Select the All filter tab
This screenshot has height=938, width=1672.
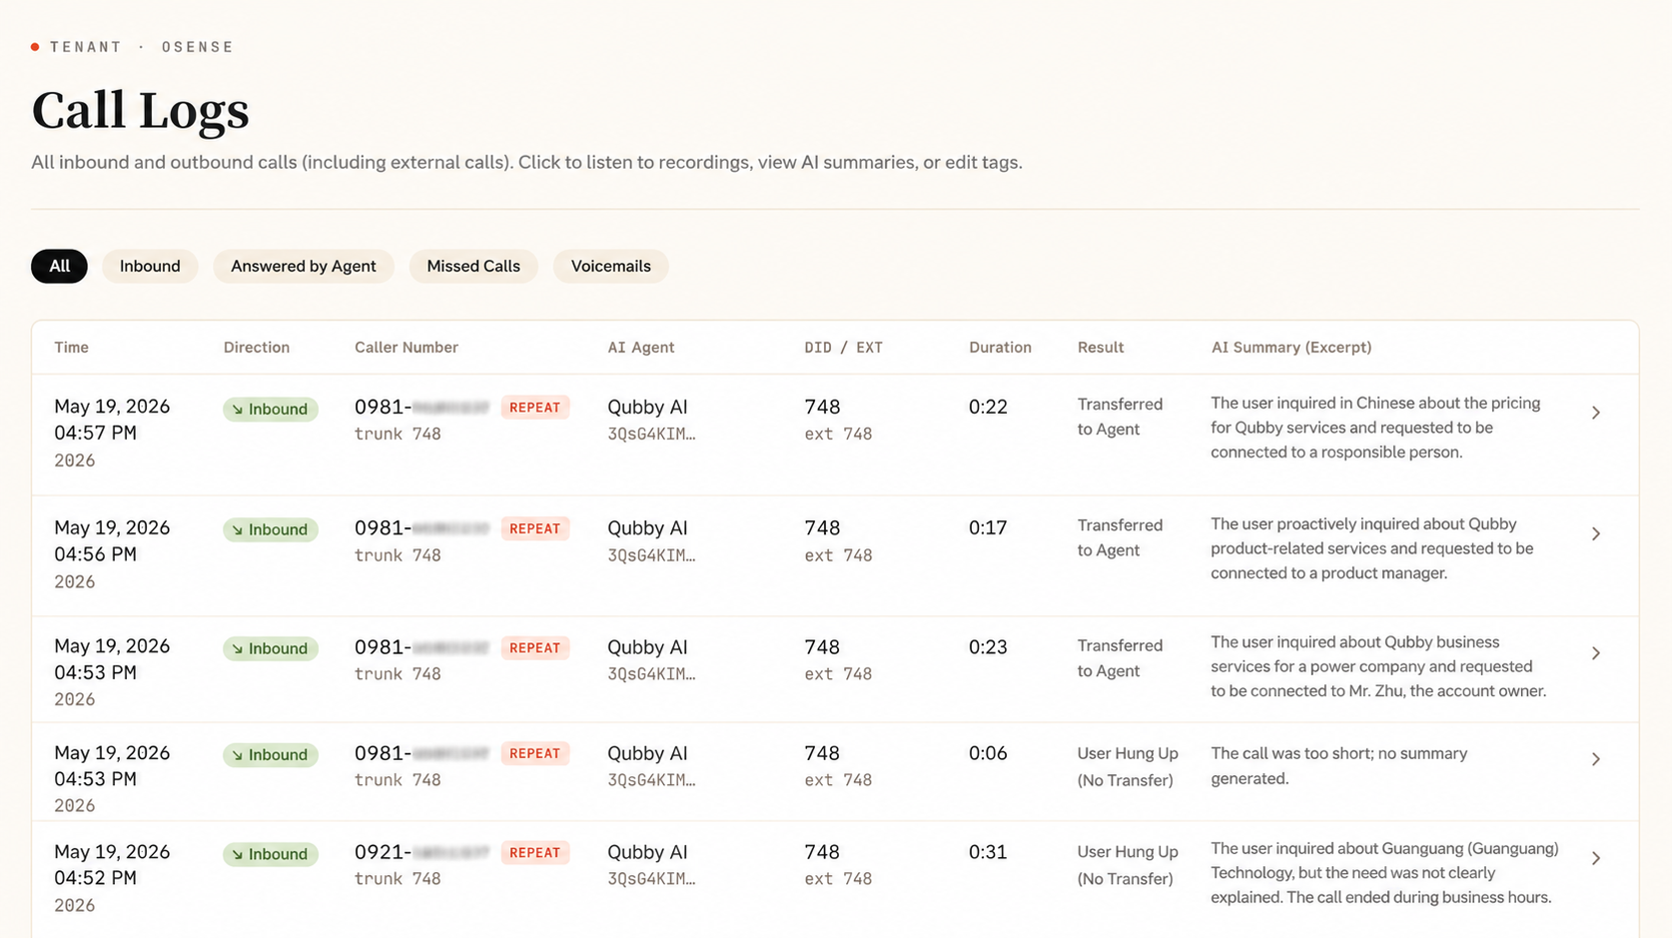click(x=59, y=266)
